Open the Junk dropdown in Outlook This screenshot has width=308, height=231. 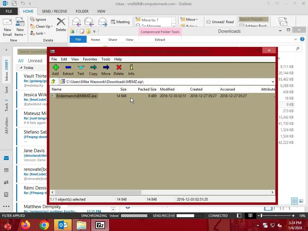coord(38,33)
